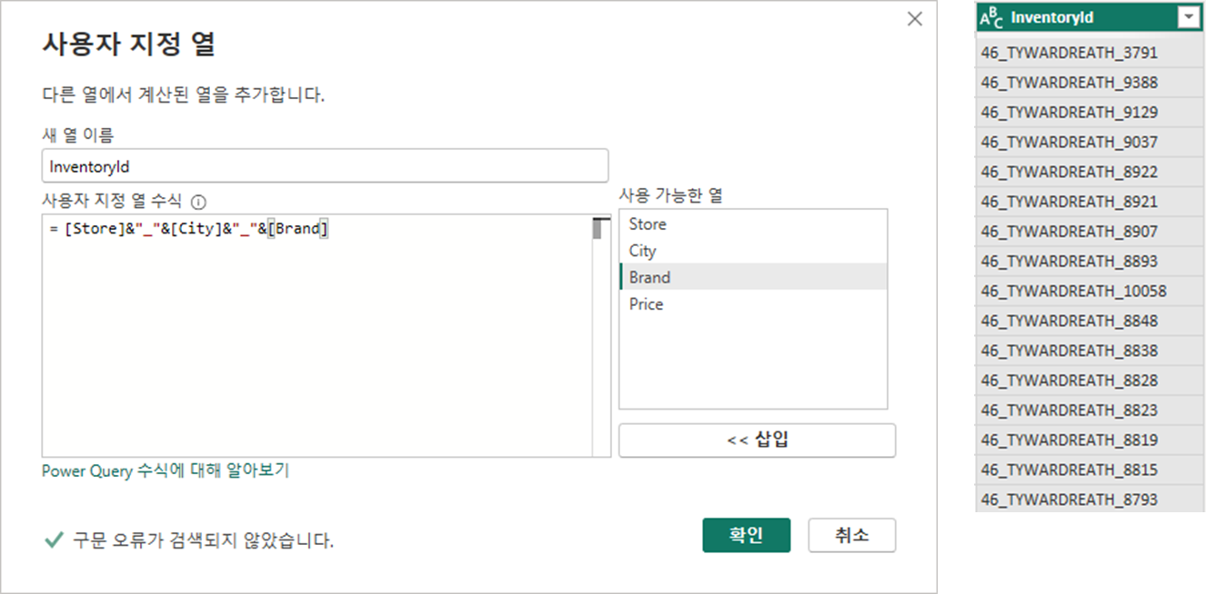The image size is (1206, 594).
Task: Click the green checkmark syntax status icon
Action: (x=54, y=540)
